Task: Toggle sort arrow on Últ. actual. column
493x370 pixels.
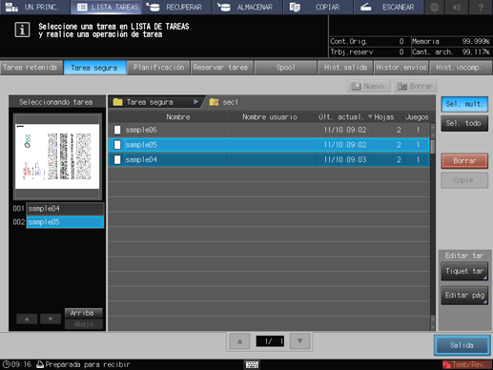Action: [x=370, y=116]
